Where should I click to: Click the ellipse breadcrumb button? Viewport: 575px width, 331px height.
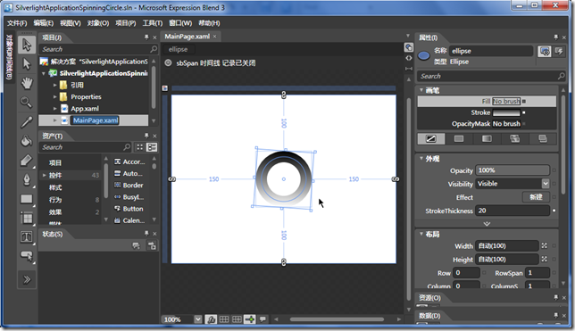click(179, 49)
